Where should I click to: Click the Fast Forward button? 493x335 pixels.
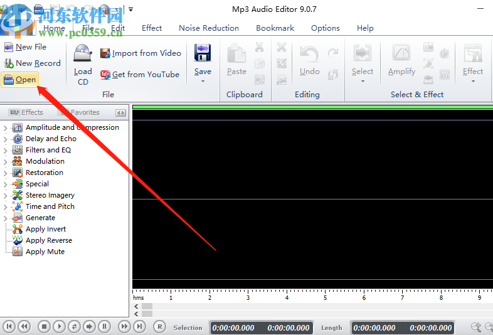pyautogui.click(x=124, y=326)
